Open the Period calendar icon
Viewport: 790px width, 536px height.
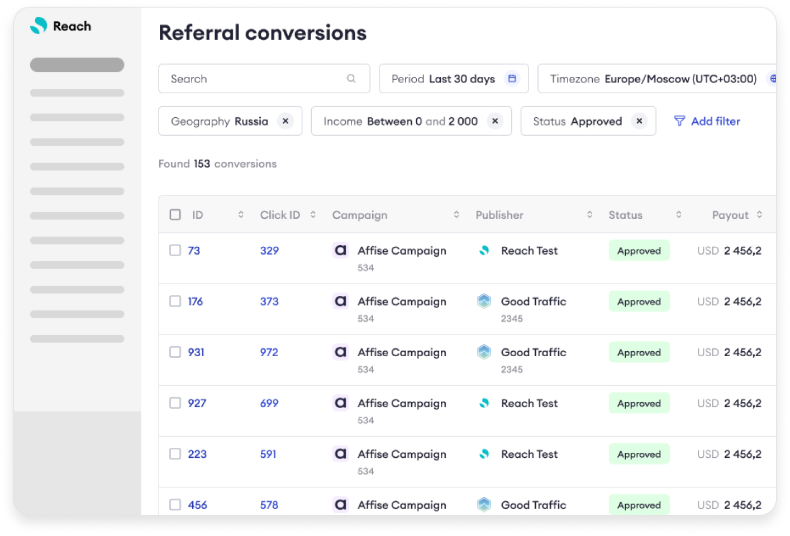pyautogui.click(x=512, y=79)
